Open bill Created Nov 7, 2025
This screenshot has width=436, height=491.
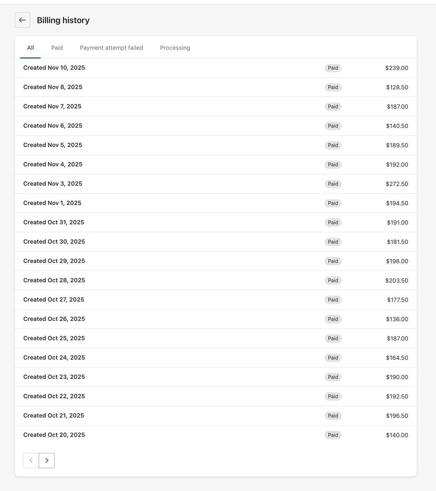click(x=216, y=106)
